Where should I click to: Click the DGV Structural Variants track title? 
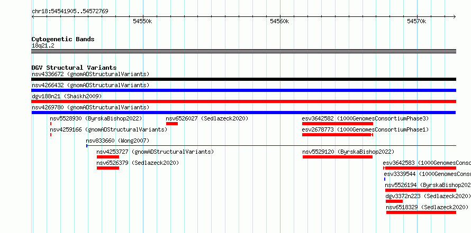click(74, 68)
